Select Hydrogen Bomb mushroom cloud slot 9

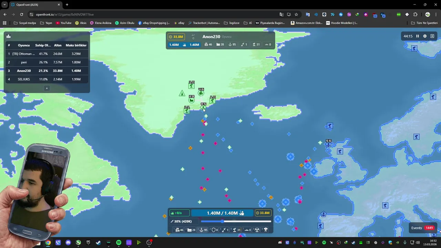pos(266,230)
